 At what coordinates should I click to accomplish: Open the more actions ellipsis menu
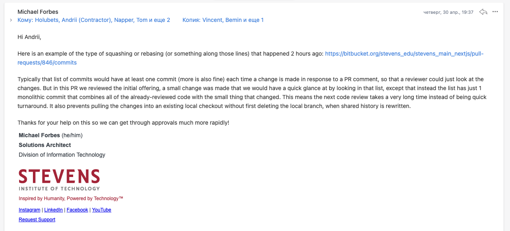coord(495,12)
